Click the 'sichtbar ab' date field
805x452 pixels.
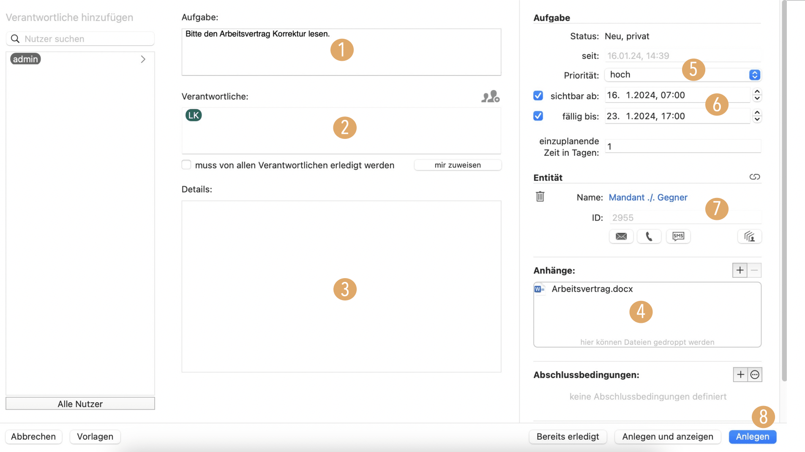coord(677,95)
